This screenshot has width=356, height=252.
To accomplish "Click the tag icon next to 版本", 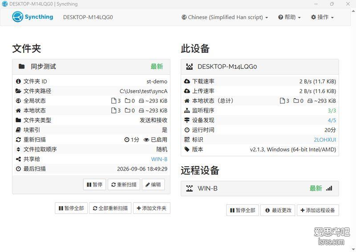I will pyautogui.click(x=187, y=149).
